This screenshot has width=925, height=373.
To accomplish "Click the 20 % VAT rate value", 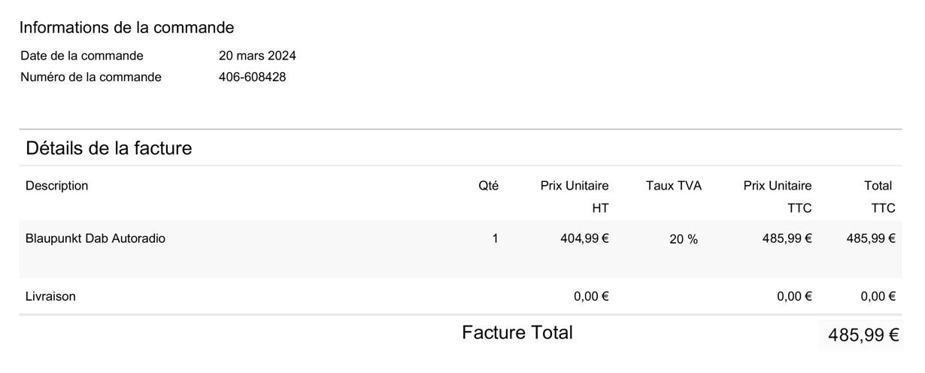I will tap(683, 239).
